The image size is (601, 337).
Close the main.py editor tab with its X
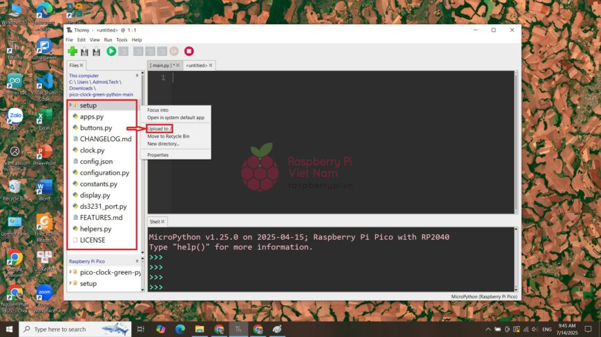(x=178, y=65)
